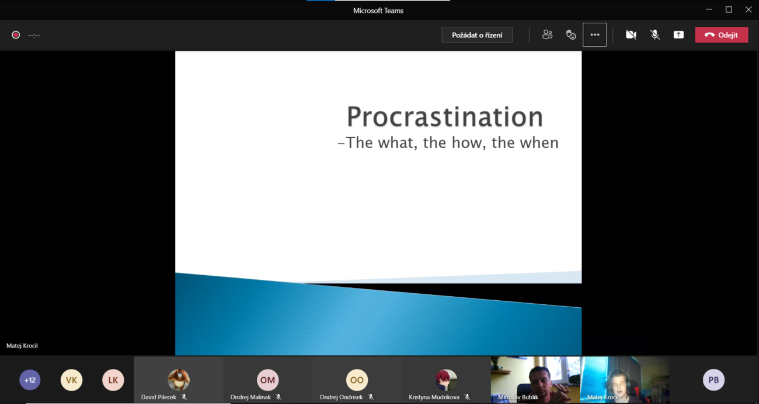Click Požádat o řízení button
This screenshot has height=404, width=759.
coord(477,35)
